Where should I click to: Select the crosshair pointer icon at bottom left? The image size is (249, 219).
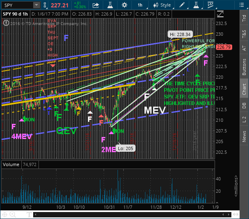5,215
